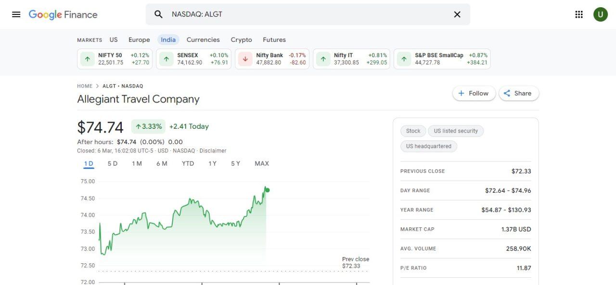Click the US listed security chip
This screenshot has width=616, height=285.
(456, 131)
